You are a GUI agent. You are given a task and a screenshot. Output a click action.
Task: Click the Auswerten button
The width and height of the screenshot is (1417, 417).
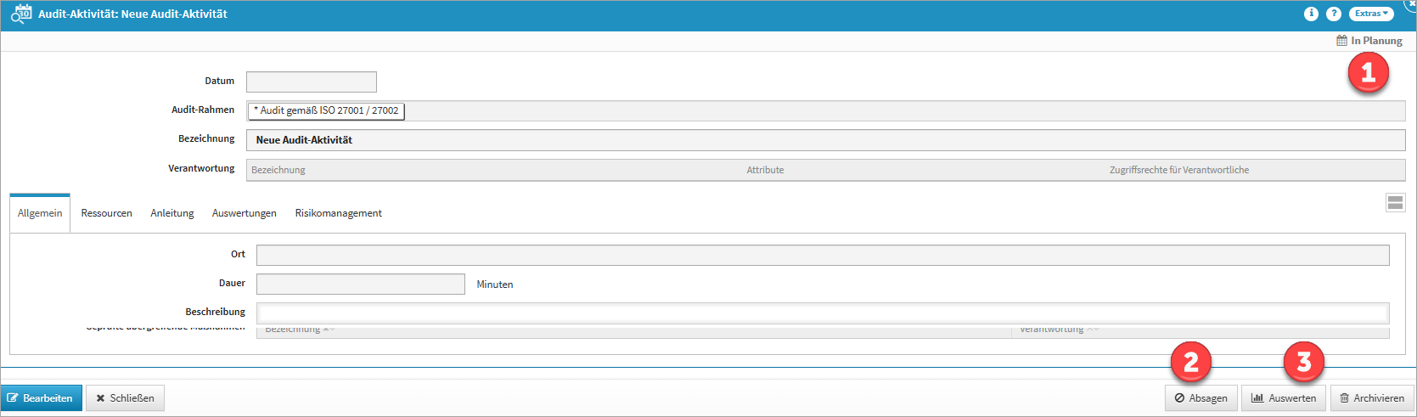[1284, 398]
